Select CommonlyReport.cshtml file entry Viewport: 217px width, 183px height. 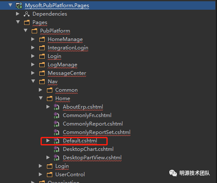(93, 124)
